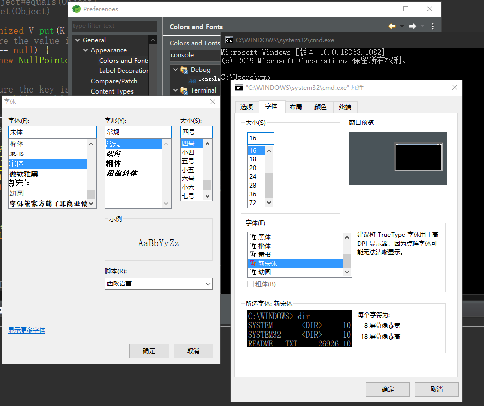Click the 窗口预览 window preview thumbnail
The width and height of the screenshot is (484, 406).
pos(398,159)
